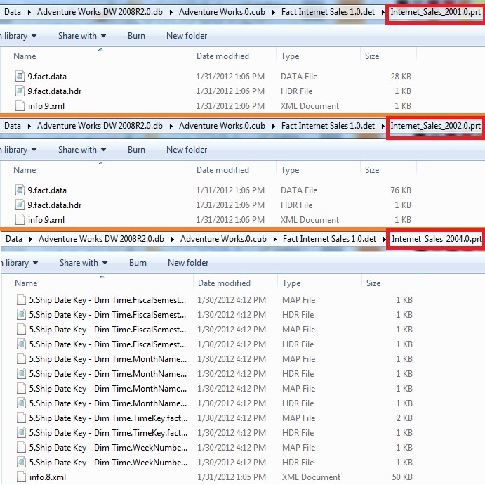Image resolution: width=485 pixels, height=485 pixels.
Task: Create New folder in Internet_Sales_2004 window
Action: (187, 263)
